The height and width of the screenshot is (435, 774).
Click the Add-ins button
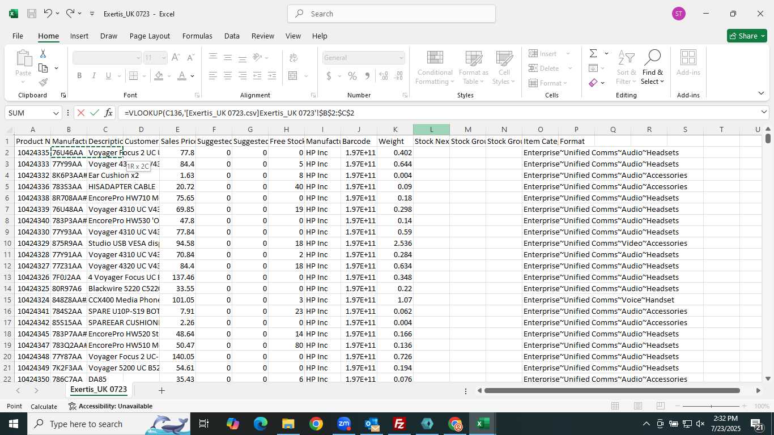688,62
